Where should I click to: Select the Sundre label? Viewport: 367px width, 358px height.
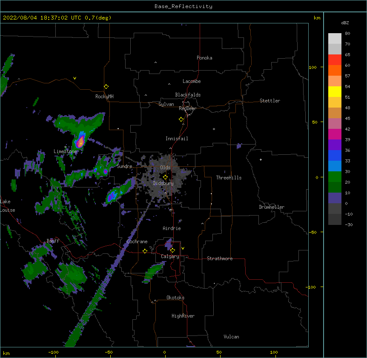(x=124, y=166)
